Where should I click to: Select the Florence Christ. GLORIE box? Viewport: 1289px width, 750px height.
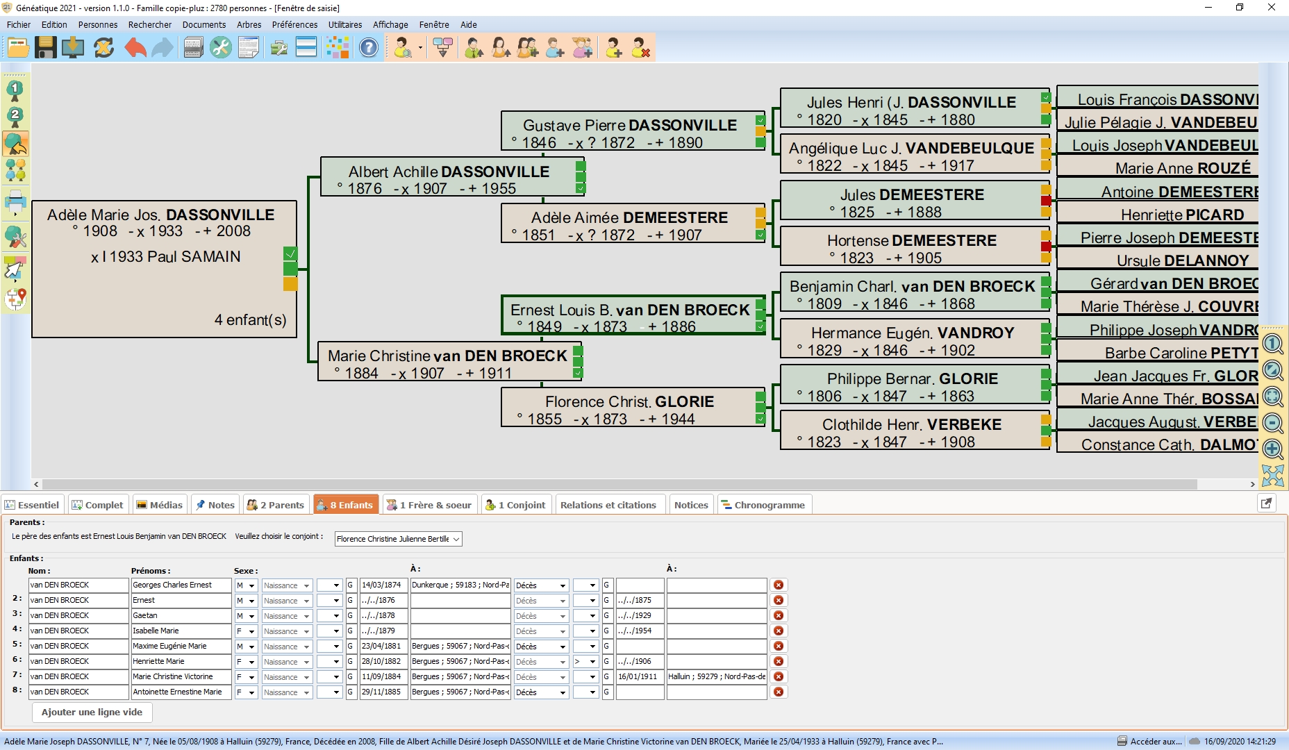[633, 408]
